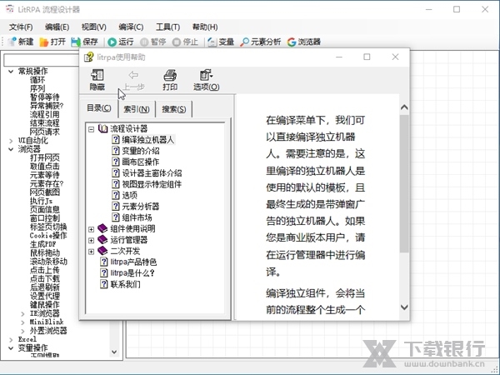Expand the 二次开发 help node

point(91,252)
